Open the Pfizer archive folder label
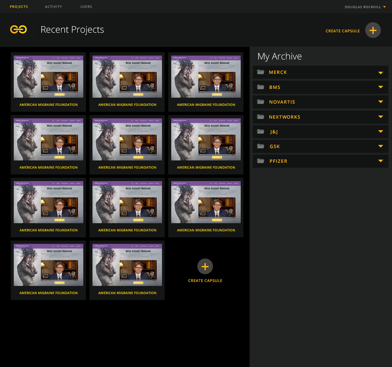The image size is (392, 367). [278, 161]
